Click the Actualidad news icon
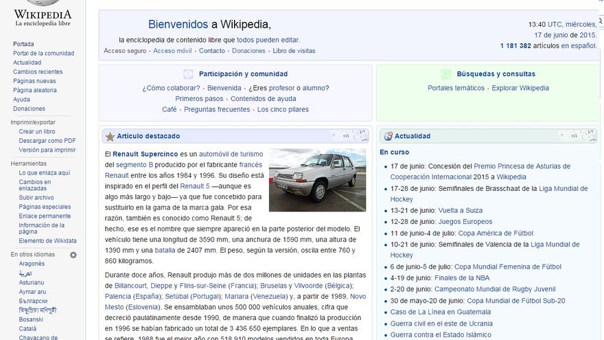The height and width of the screenshot is (340, 604). tap(388, 136)
